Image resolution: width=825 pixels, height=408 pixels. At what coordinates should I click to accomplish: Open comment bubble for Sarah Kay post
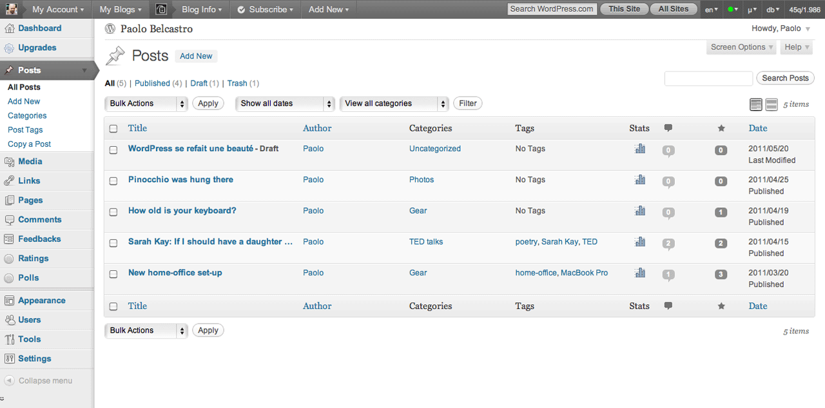pos(668,243)
